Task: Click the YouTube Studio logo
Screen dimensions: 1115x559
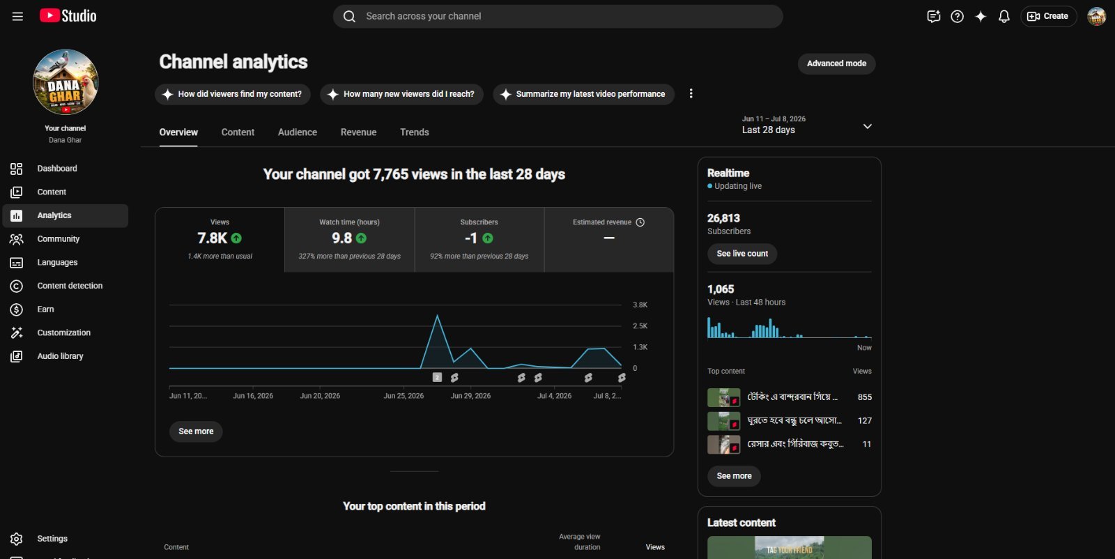Action: tap(68, 16)
